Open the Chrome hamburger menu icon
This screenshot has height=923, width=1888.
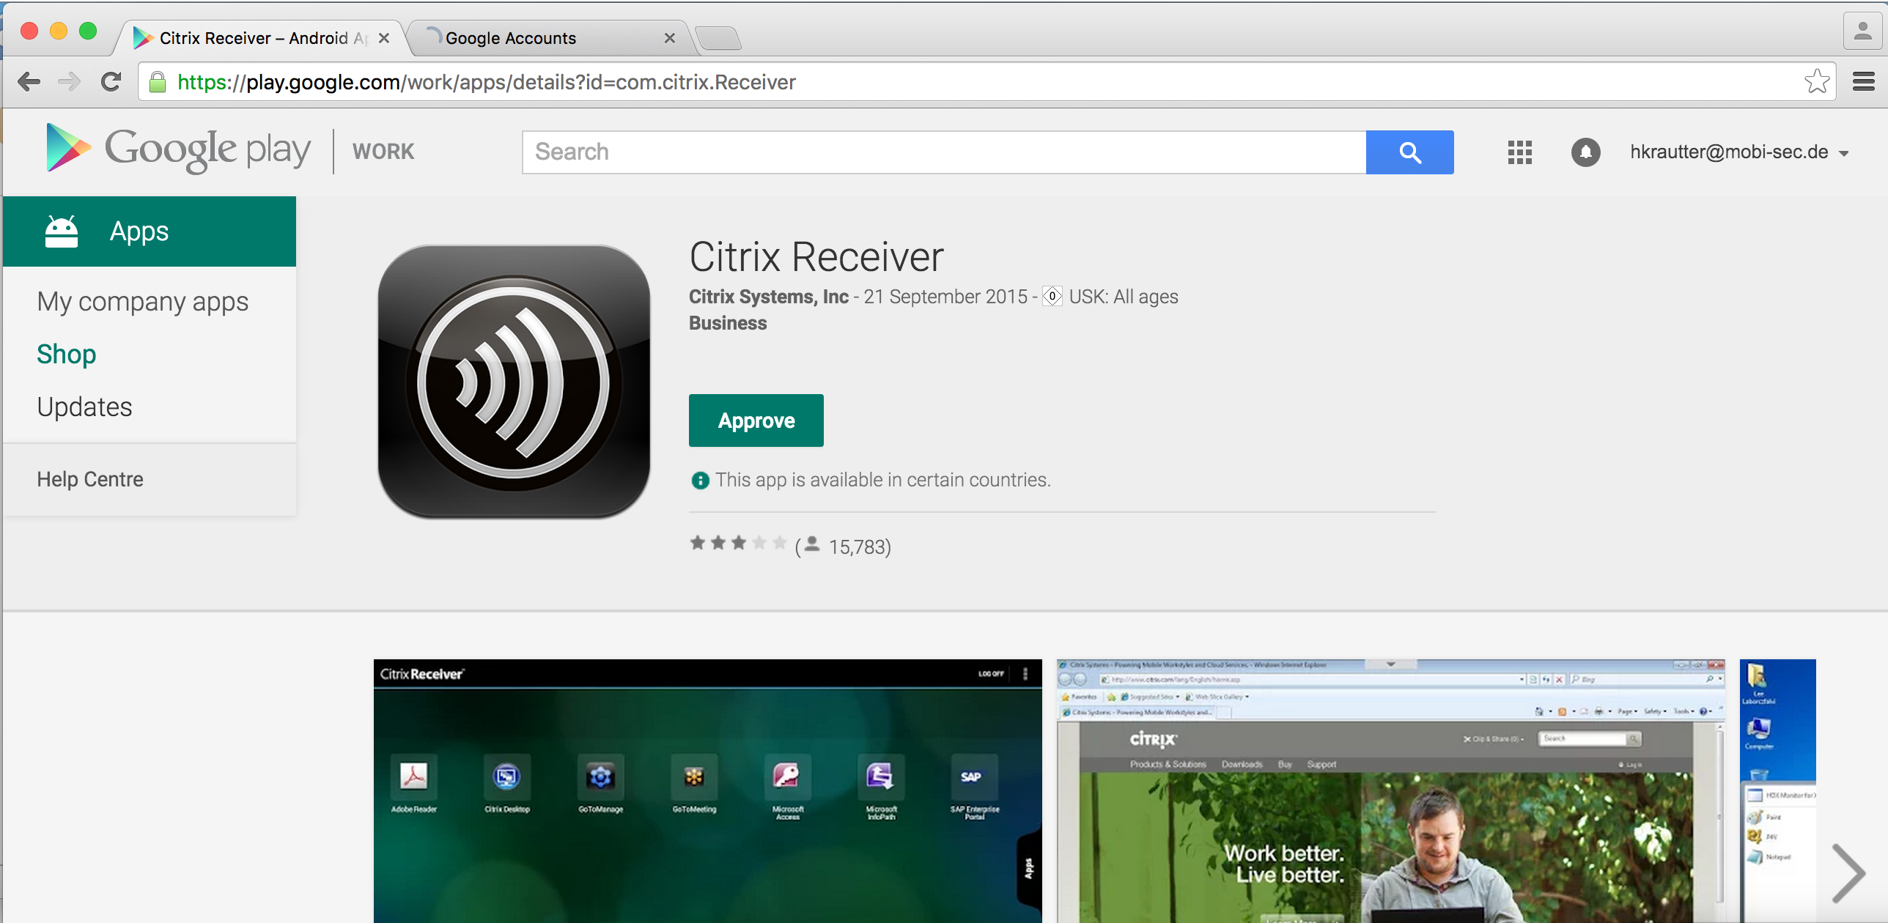coord(1863,81)
